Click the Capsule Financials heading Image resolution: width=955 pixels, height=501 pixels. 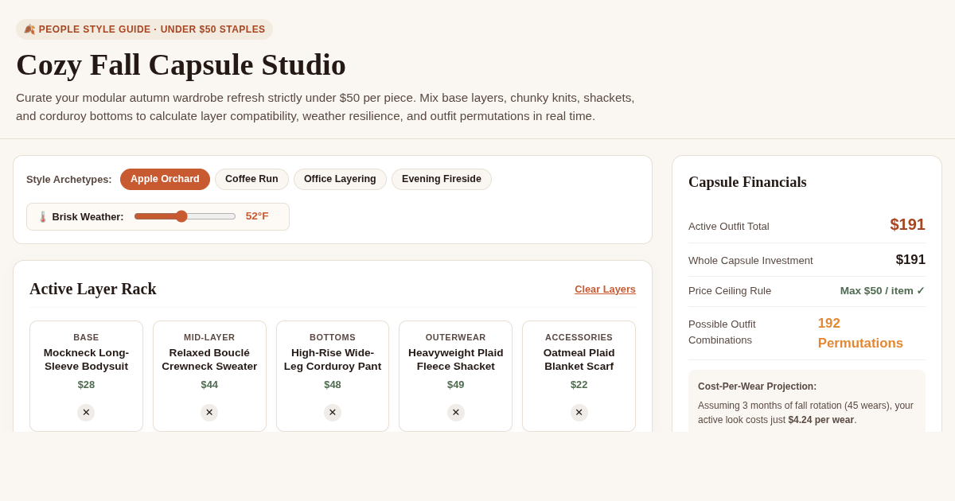tap(747, 182)
